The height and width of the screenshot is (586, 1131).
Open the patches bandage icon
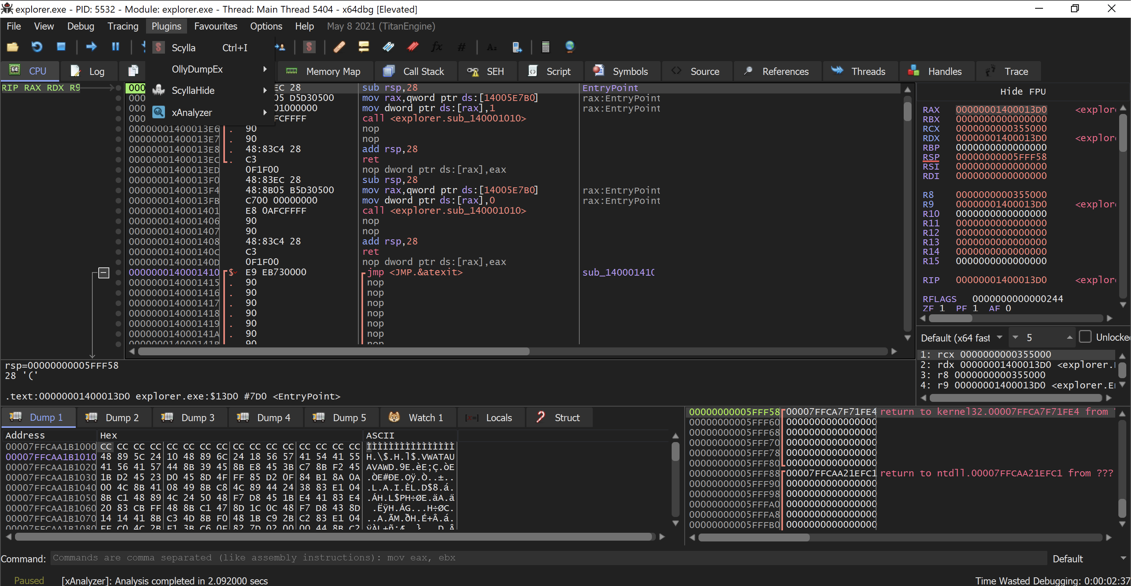[339, 47]
